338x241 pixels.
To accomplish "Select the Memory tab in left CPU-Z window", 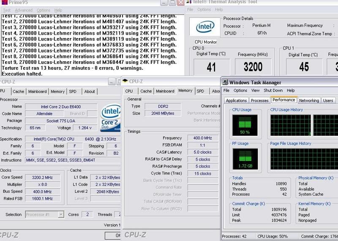I will (57, 91).
